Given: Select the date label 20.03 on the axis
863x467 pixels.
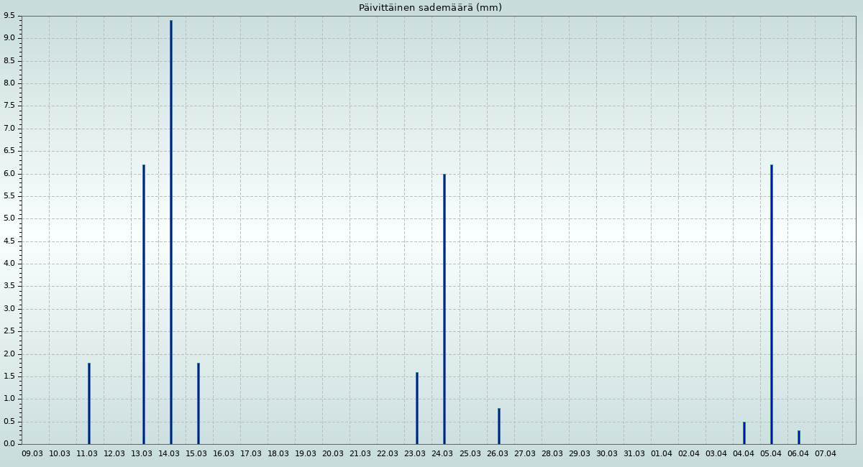Looking at the screenshot, I should coord(333,454).
